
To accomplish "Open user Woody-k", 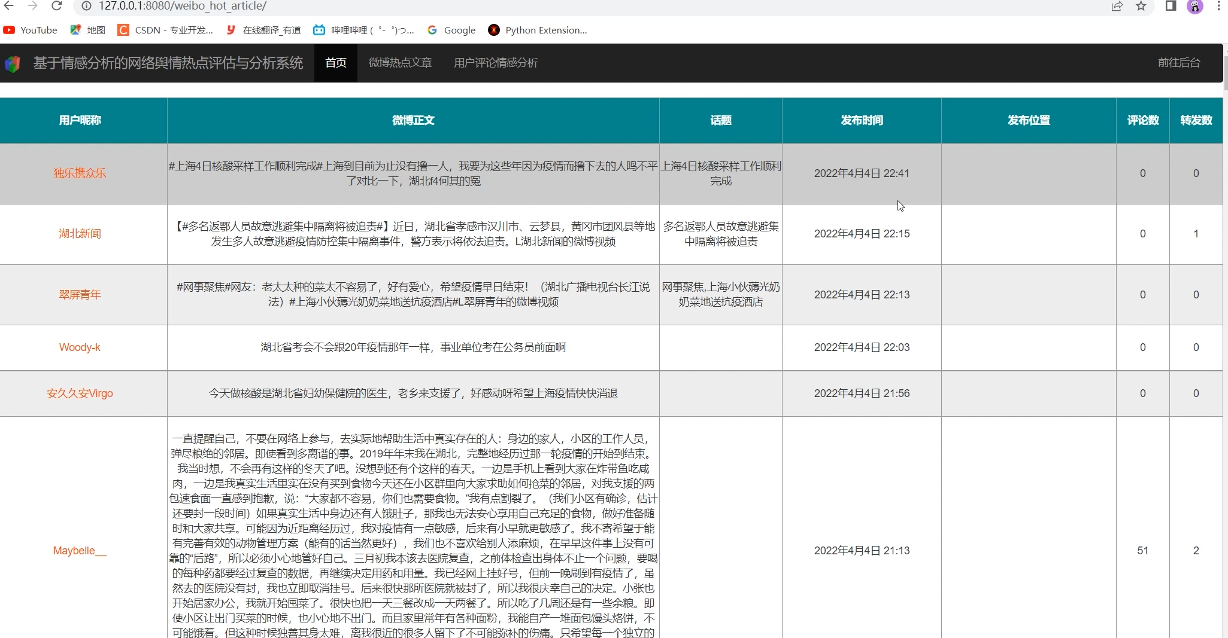I will coord(80,347).
